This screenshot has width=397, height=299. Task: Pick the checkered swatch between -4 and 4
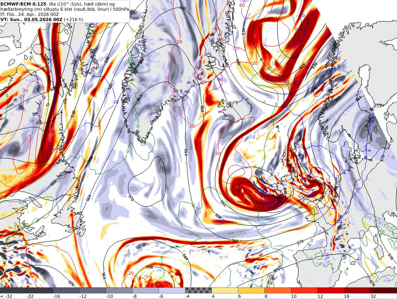point(198,290)
